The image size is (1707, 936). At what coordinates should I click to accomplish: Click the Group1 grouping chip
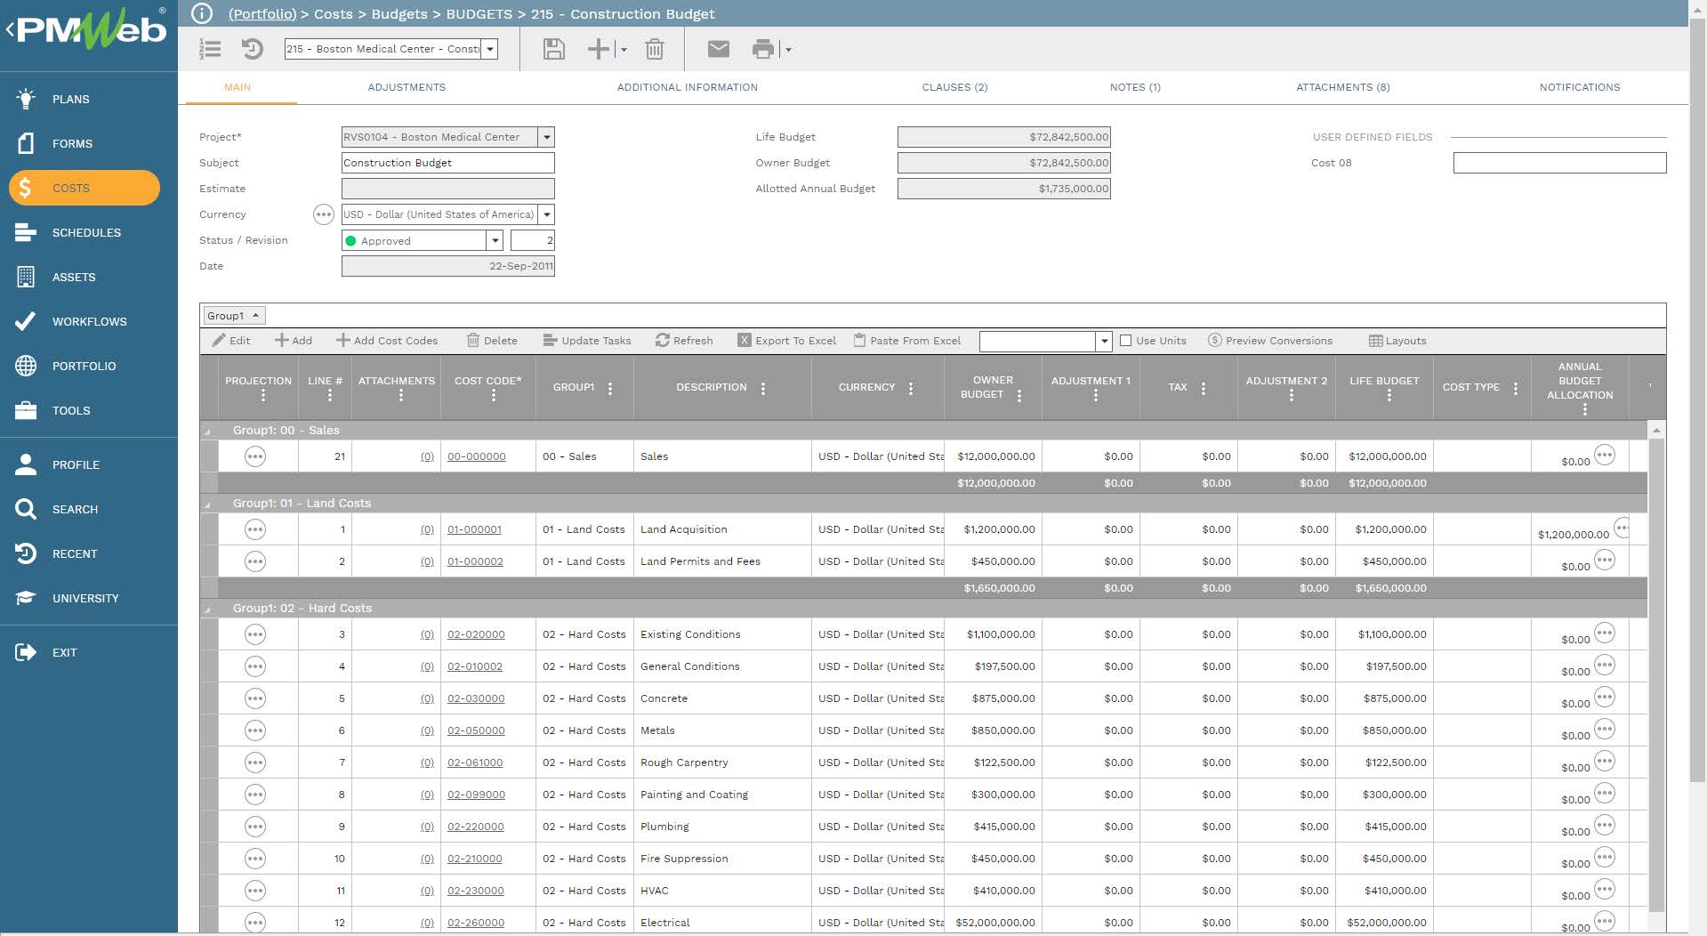pos(234,316)
